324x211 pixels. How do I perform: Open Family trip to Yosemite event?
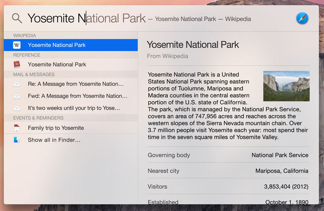coord(56,128)
